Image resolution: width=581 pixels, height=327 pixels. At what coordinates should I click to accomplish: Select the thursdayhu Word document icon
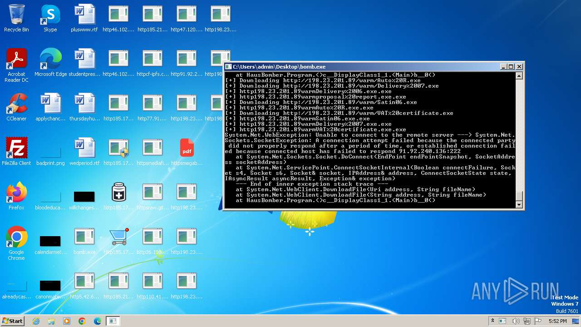pyautogui.click(x=84, y=107)
